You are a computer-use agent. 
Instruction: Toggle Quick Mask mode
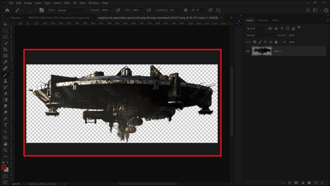pyautogui.click(x=5, y=176)
